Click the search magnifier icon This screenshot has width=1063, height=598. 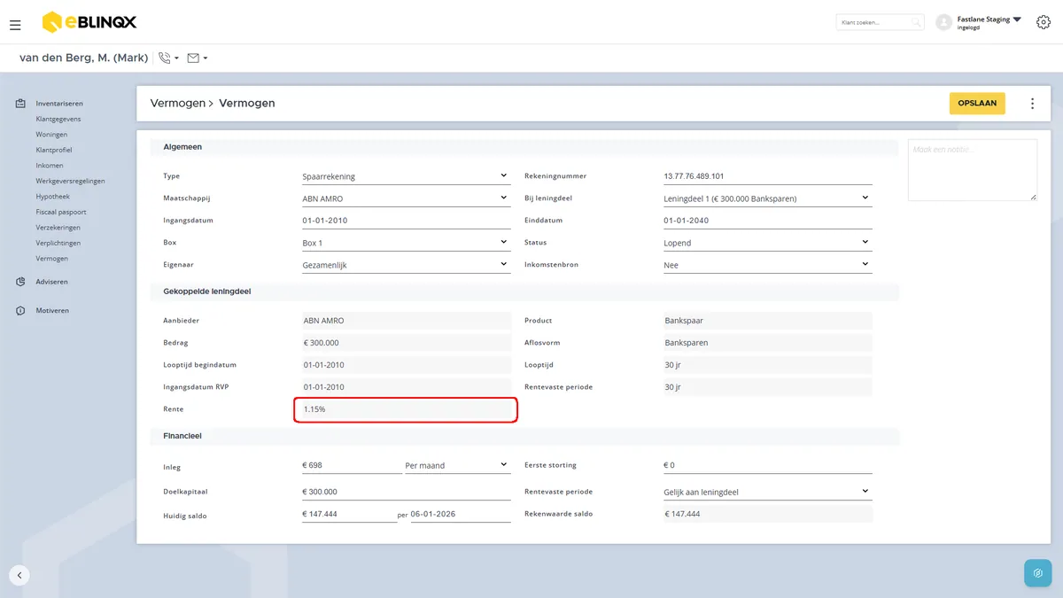tap(916, 22)
